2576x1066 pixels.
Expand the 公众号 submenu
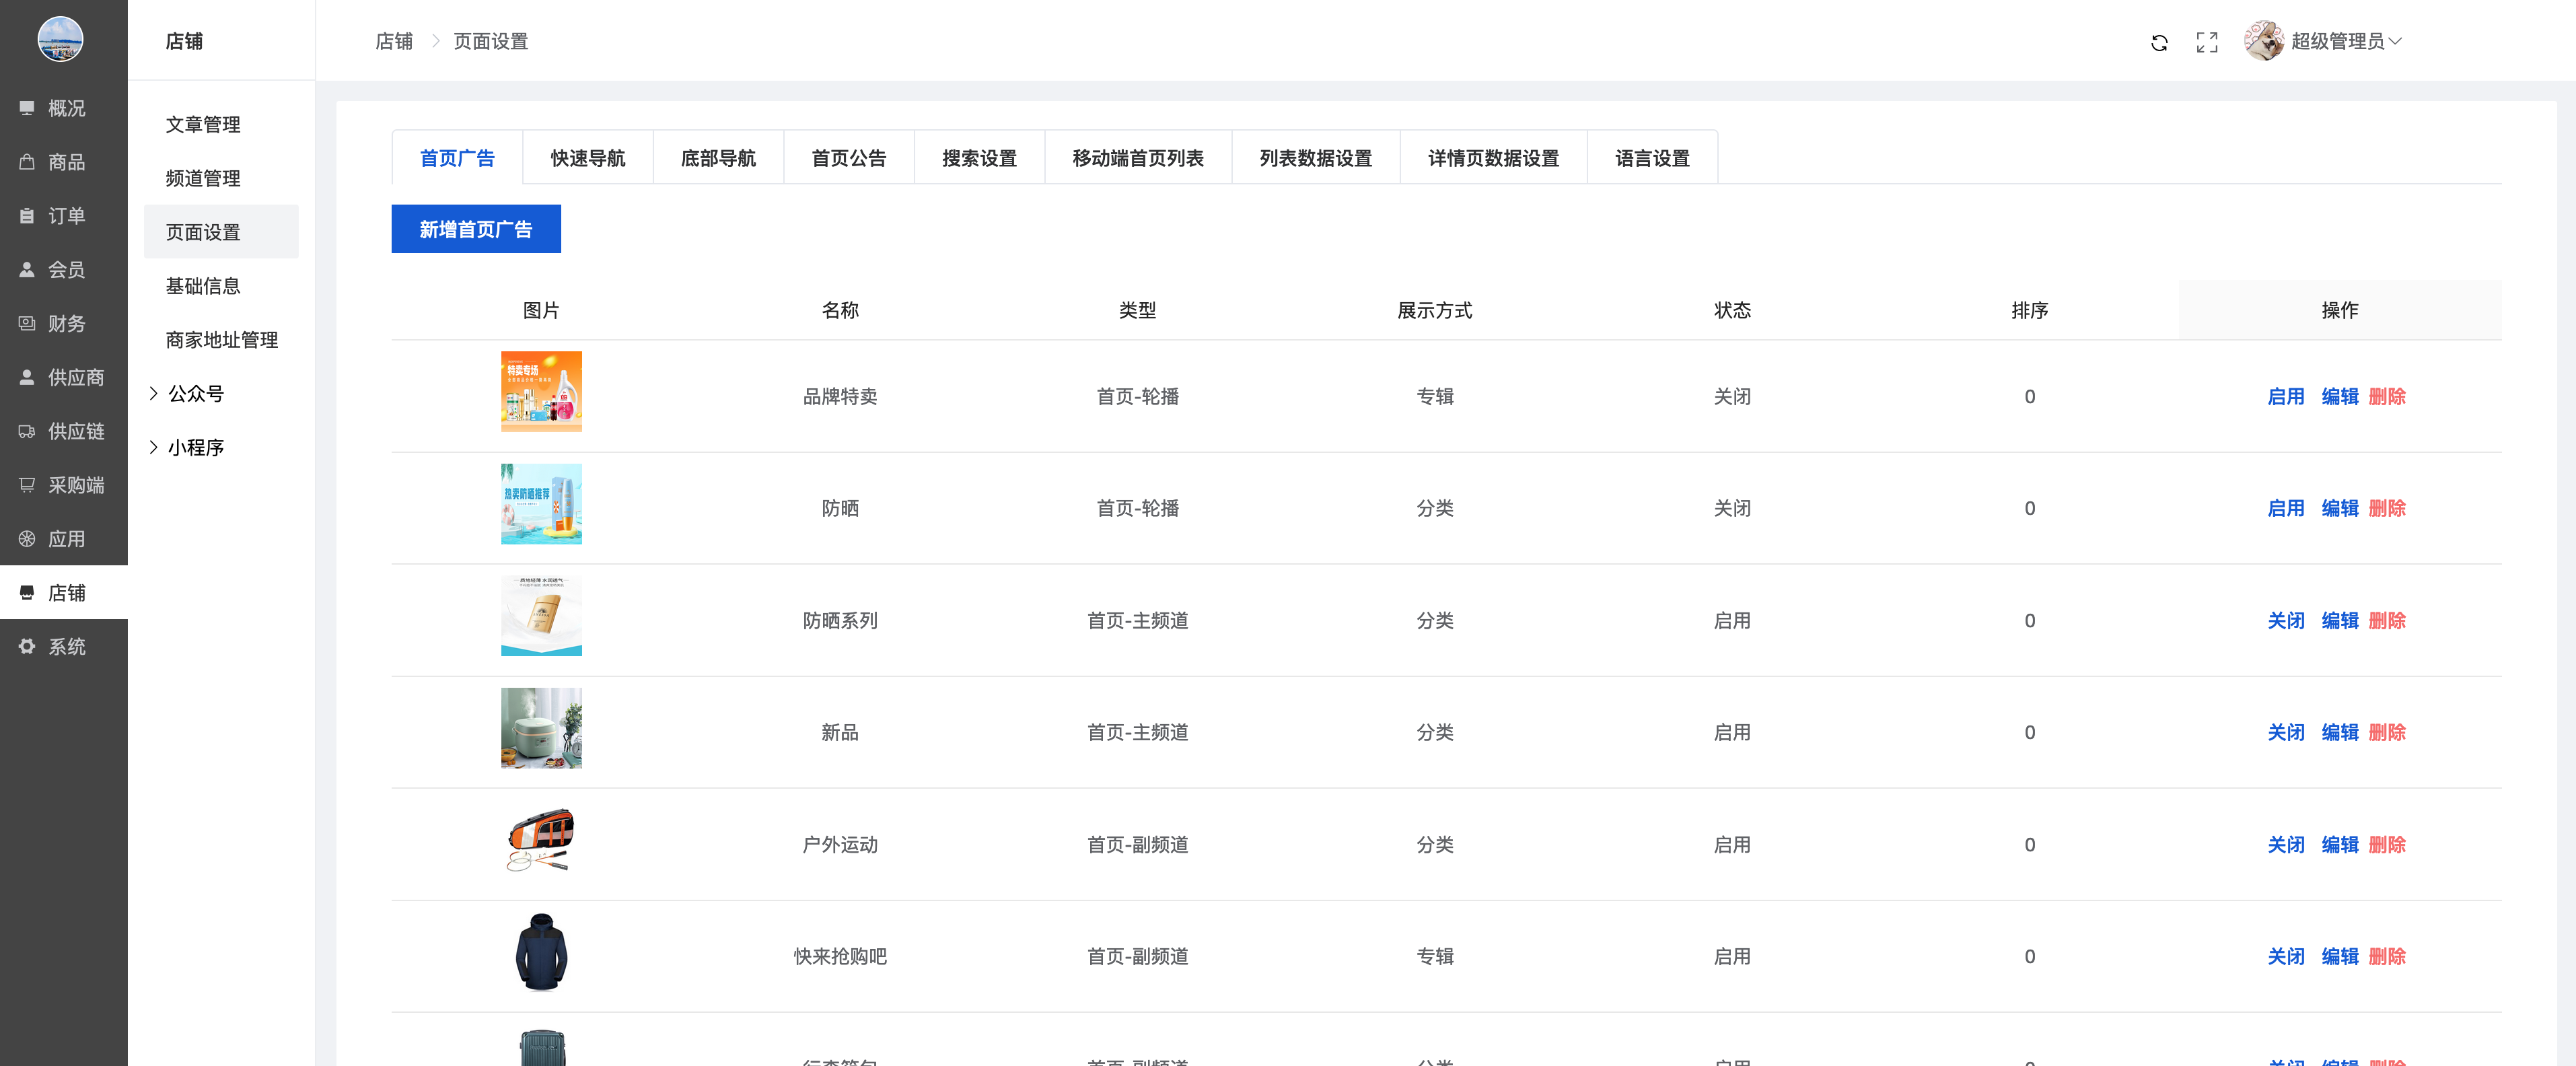(x=195, y=394)
